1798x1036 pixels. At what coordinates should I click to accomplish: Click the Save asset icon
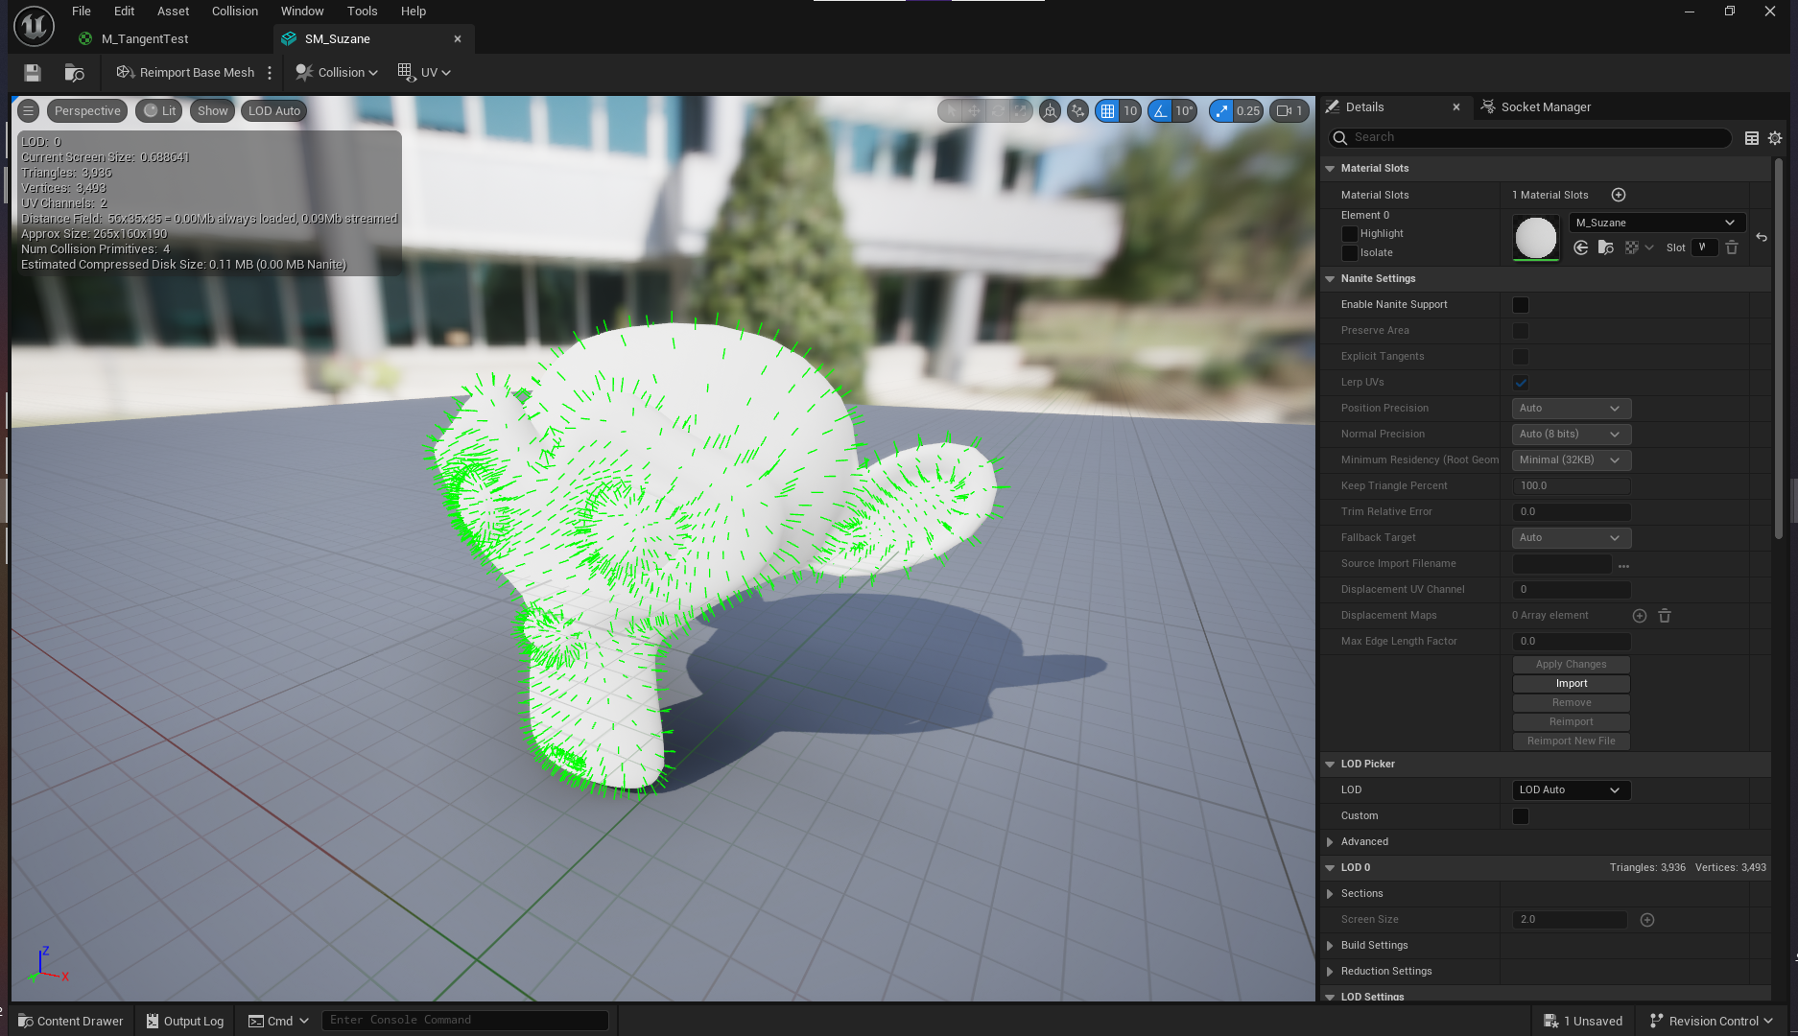32,73
